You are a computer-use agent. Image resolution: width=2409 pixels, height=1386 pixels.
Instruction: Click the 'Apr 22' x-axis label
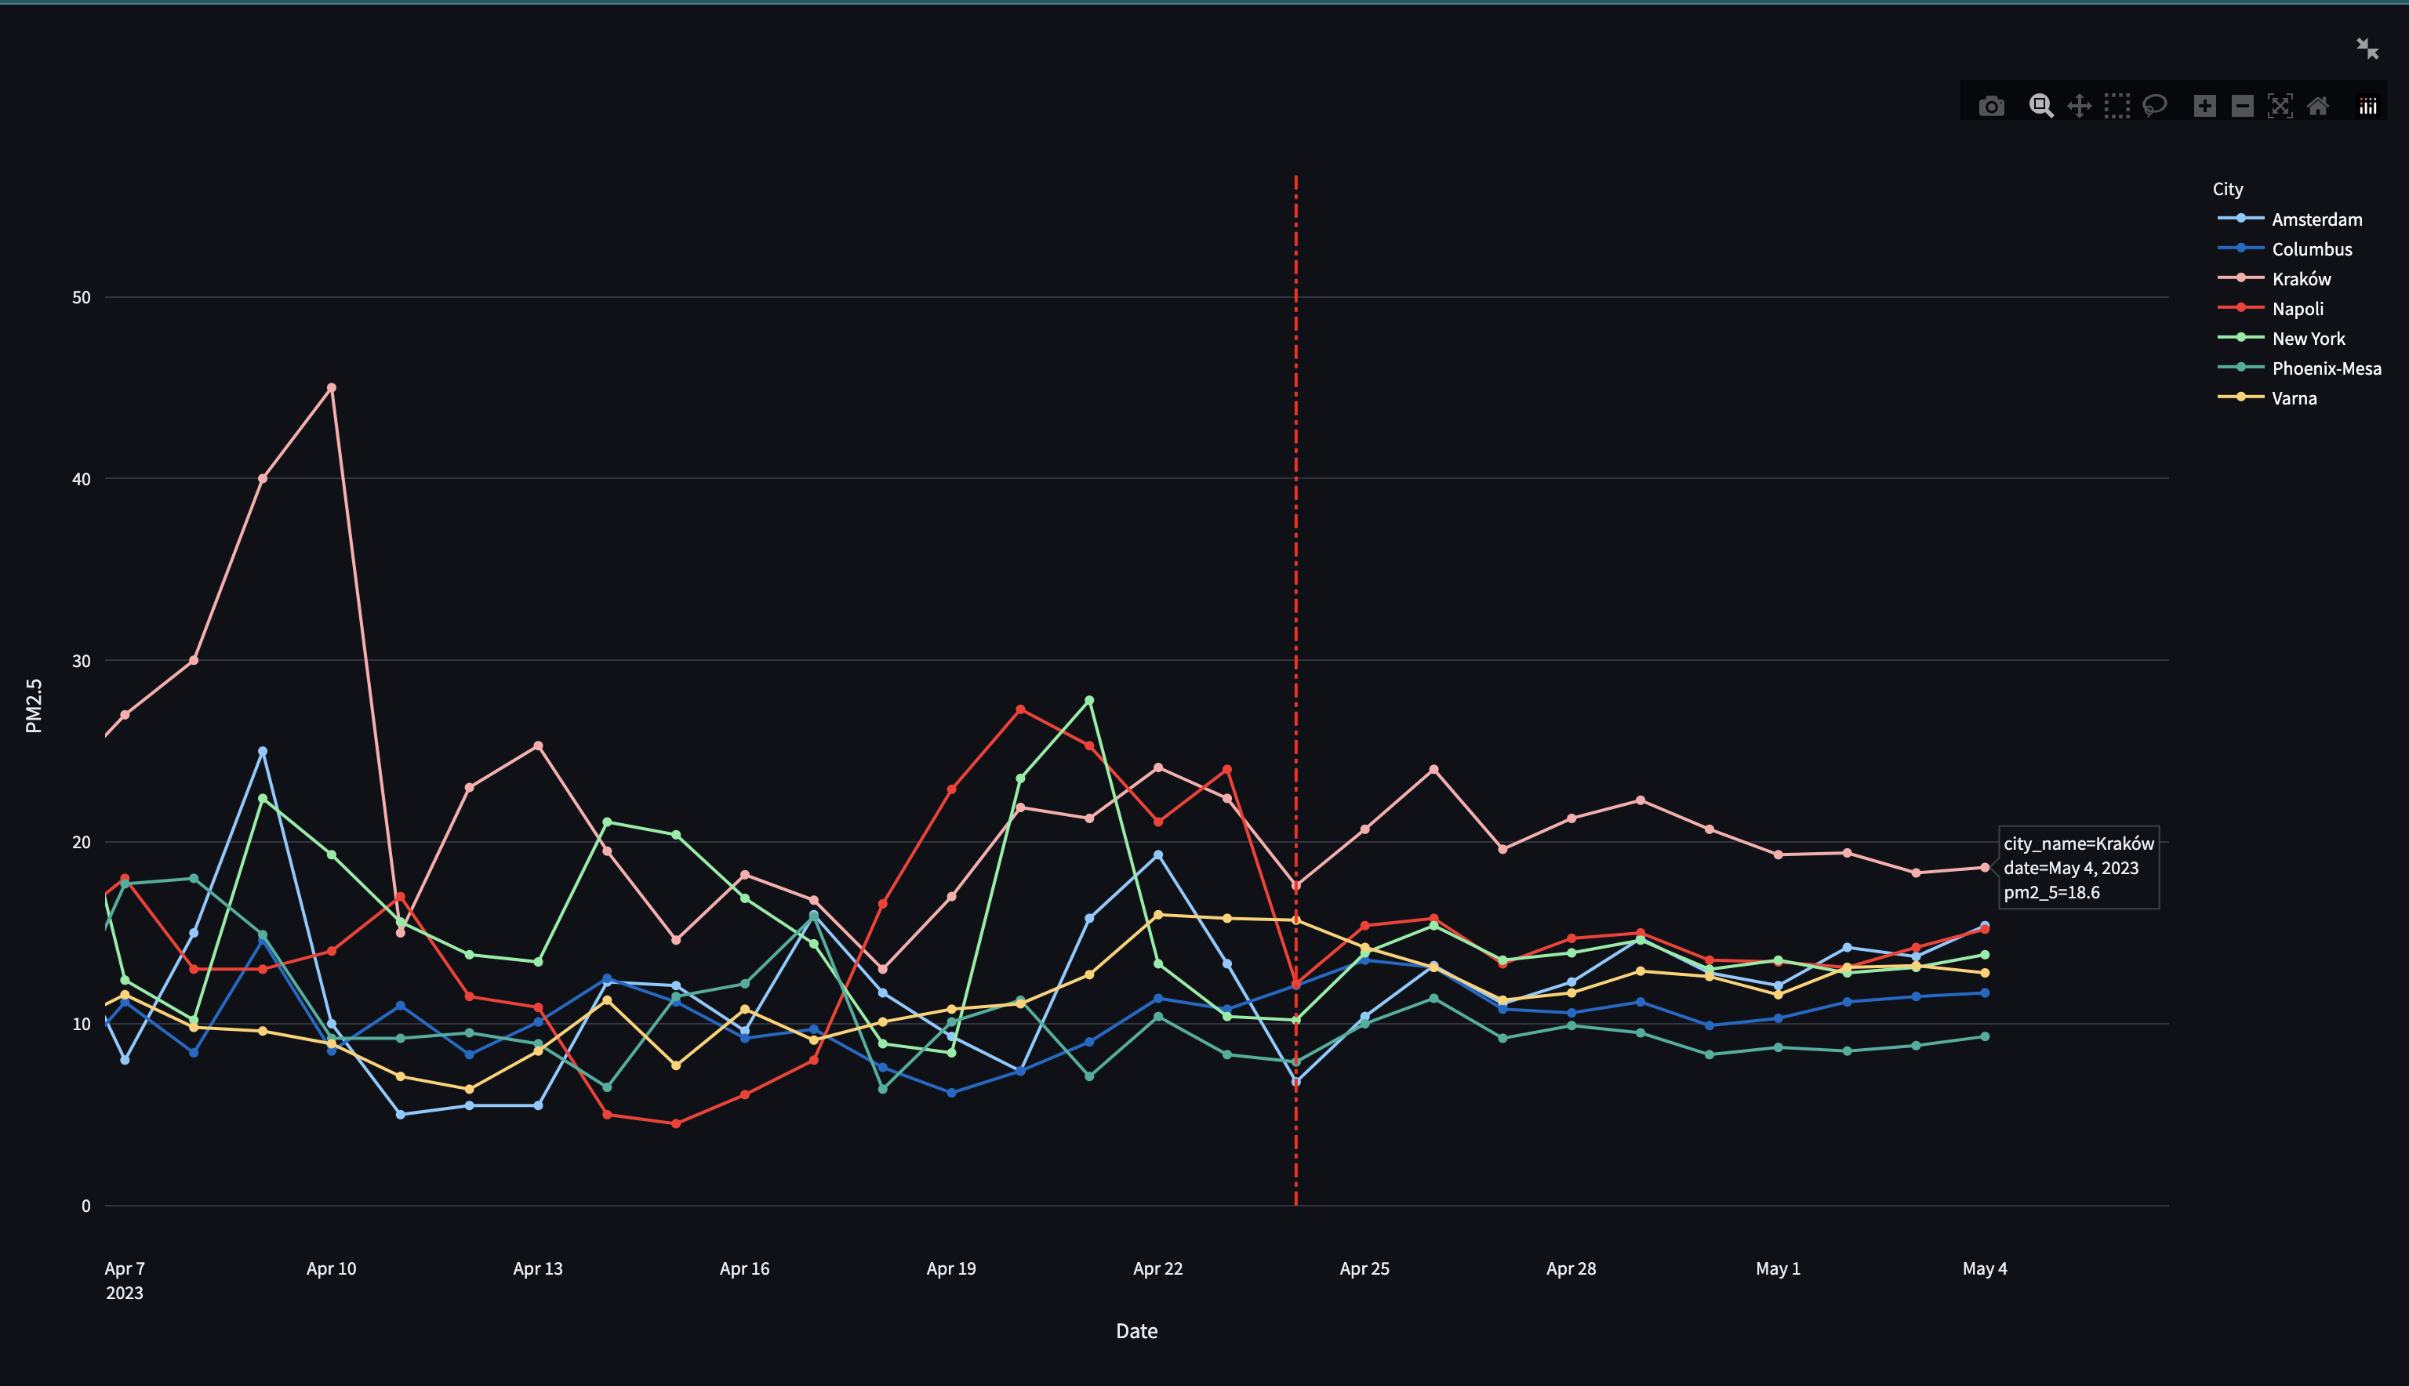(x=1158, y=1269)
